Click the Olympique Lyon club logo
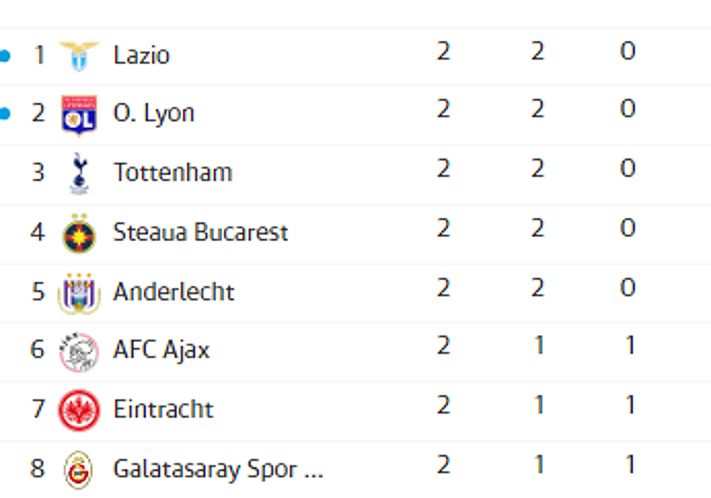Screen dimensions: 711x498 [79, 114]
